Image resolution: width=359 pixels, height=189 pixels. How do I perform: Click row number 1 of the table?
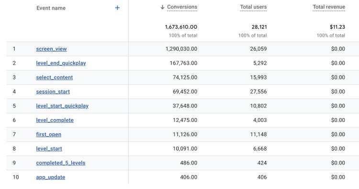14,49
